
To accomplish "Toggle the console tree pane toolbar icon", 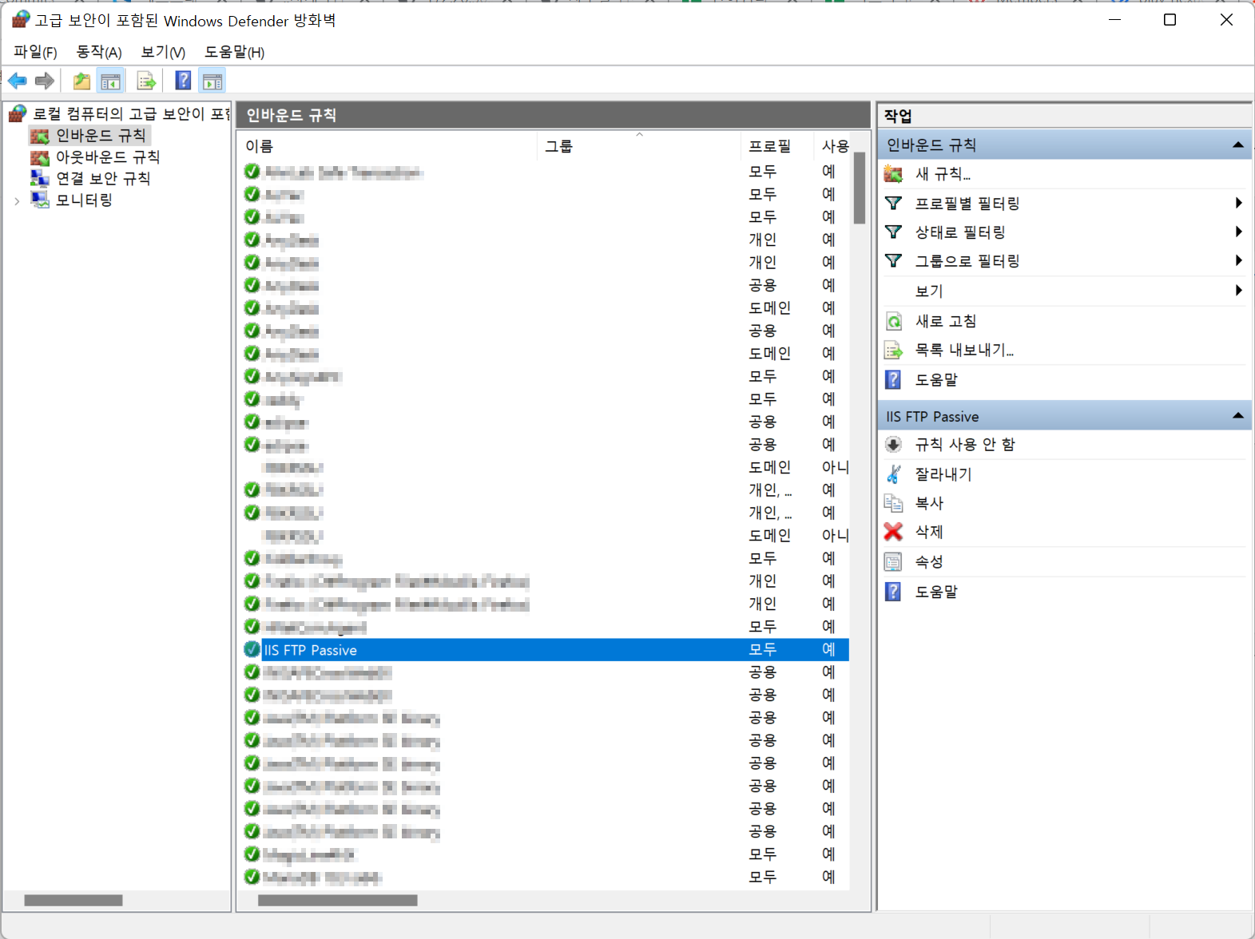I will tap(110, 81).
